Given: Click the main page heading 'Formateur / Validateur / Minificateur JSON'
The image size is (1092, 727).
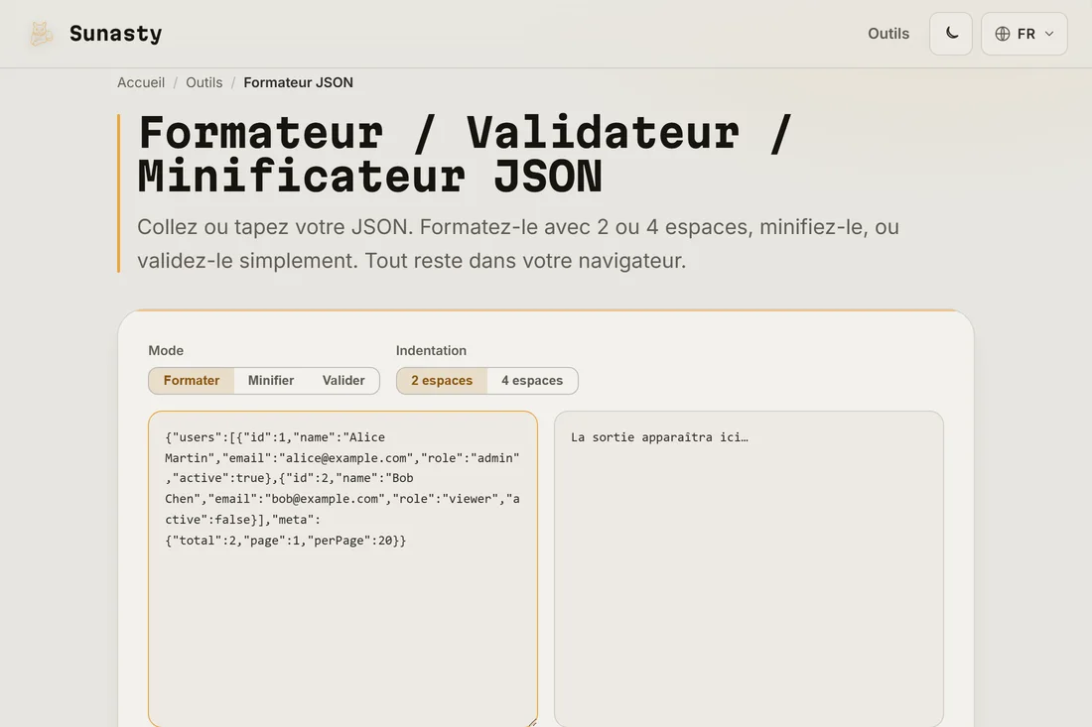Looking at the screenshot, I should [x=466, y=154].
